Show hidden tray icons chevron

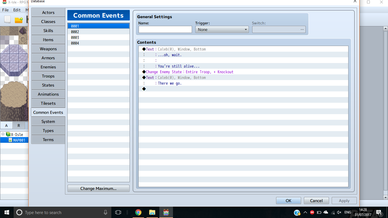tap(305, 212)
